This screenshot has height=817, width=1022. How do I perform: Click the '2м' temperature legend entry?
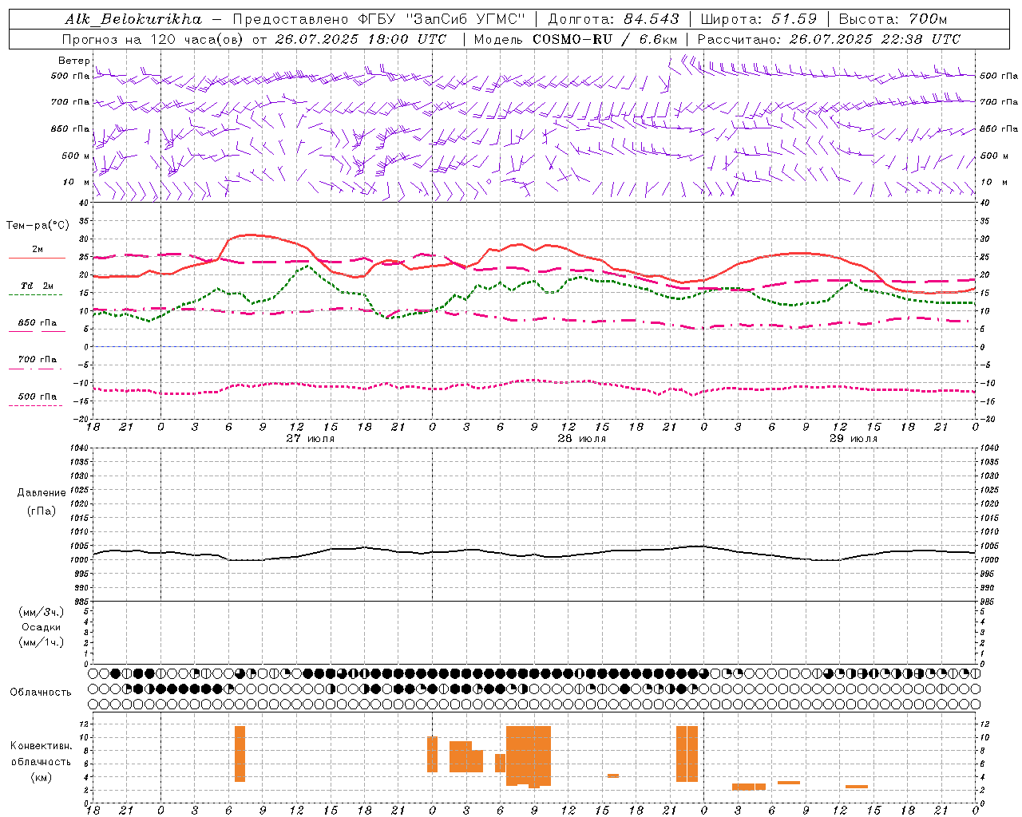coord(38,250)
